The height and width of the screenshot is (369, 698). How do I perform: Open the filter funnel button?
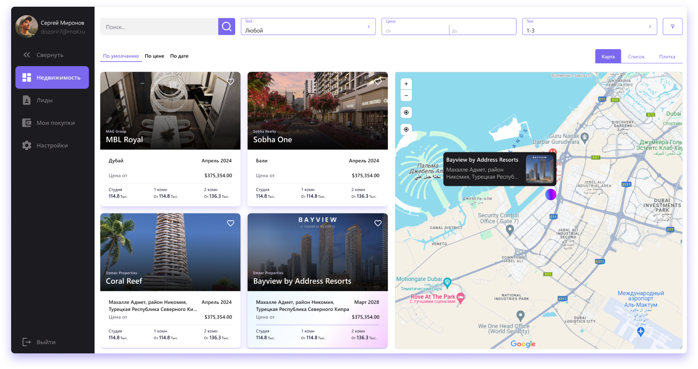673,26
